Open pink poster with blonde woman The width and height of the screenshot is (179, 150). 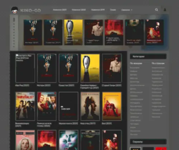click(25, 140)
